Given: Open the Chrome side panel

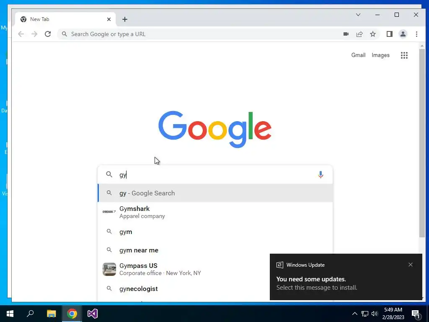Looking at the screenshot, I should point(389,34).
